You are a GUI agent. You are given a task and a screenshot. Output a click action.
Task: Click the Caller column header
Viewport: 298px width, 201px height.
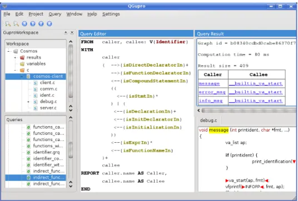pos(213,74)
